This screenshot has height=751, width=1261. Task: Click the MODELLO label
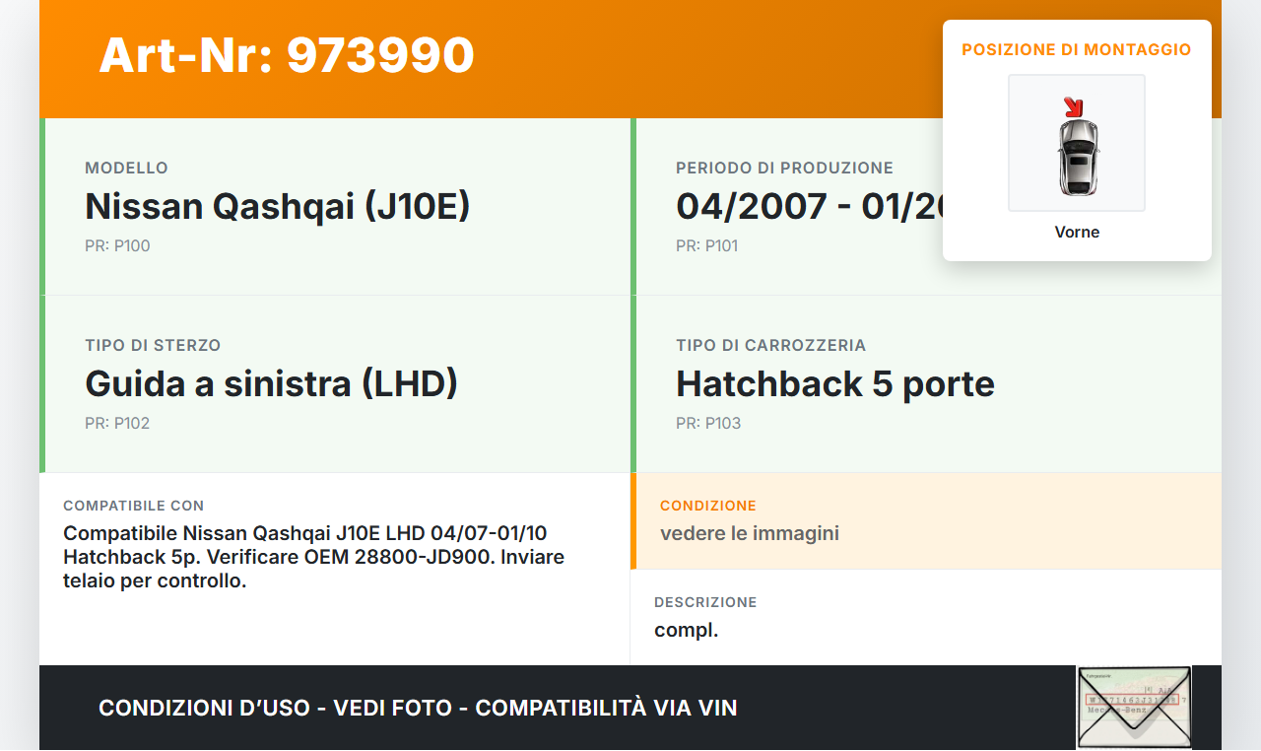(x=126, y=169)
